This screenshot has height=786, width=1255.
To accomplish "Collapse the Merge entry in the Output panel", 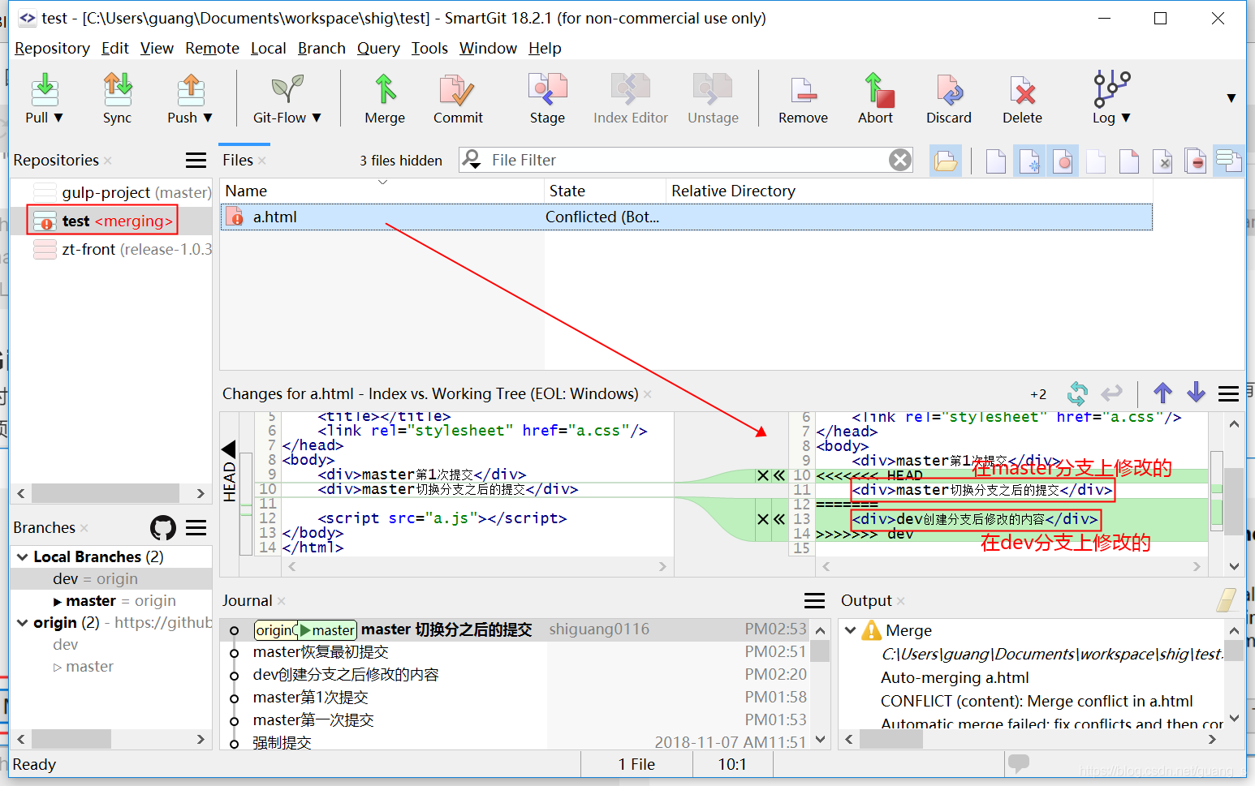I will pos(850,629).
